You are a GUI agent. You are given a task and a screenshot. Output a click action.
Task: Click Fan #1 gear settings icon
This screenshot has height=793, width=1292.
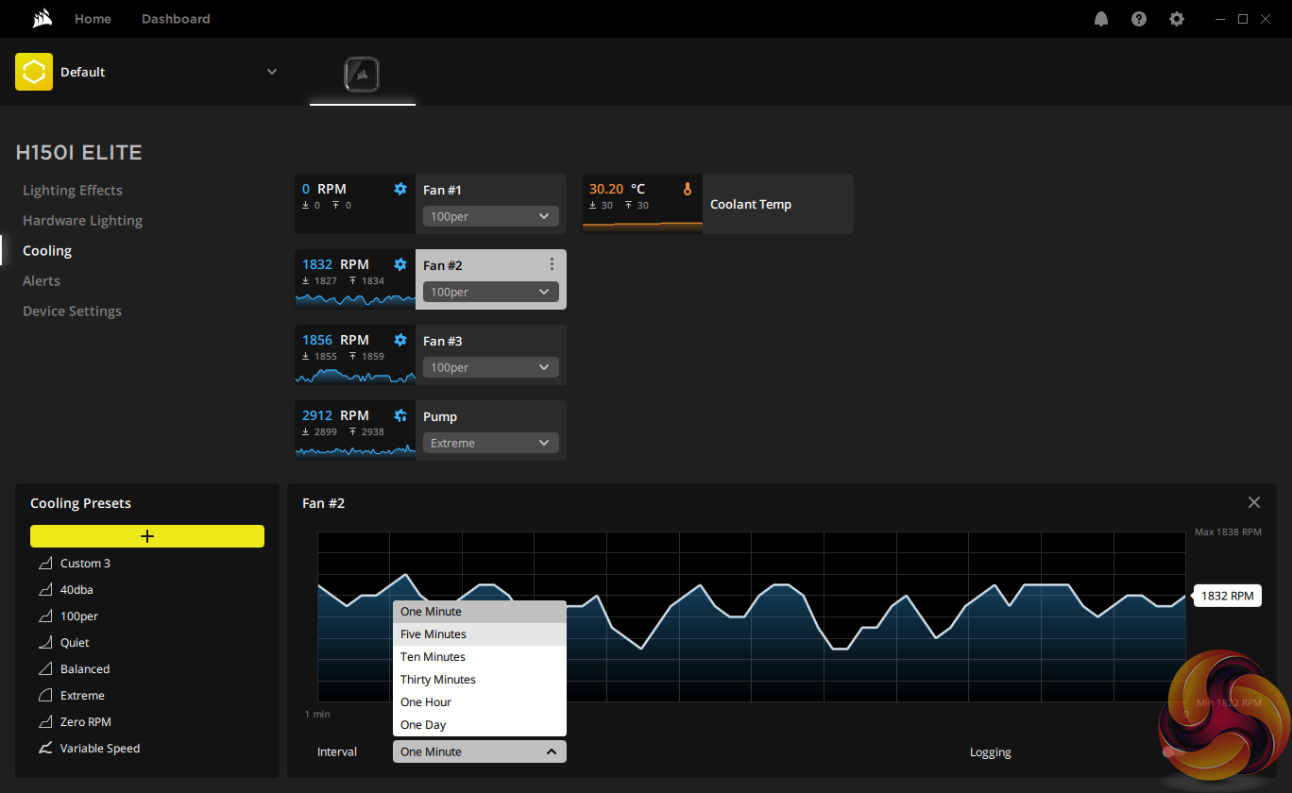400,189
